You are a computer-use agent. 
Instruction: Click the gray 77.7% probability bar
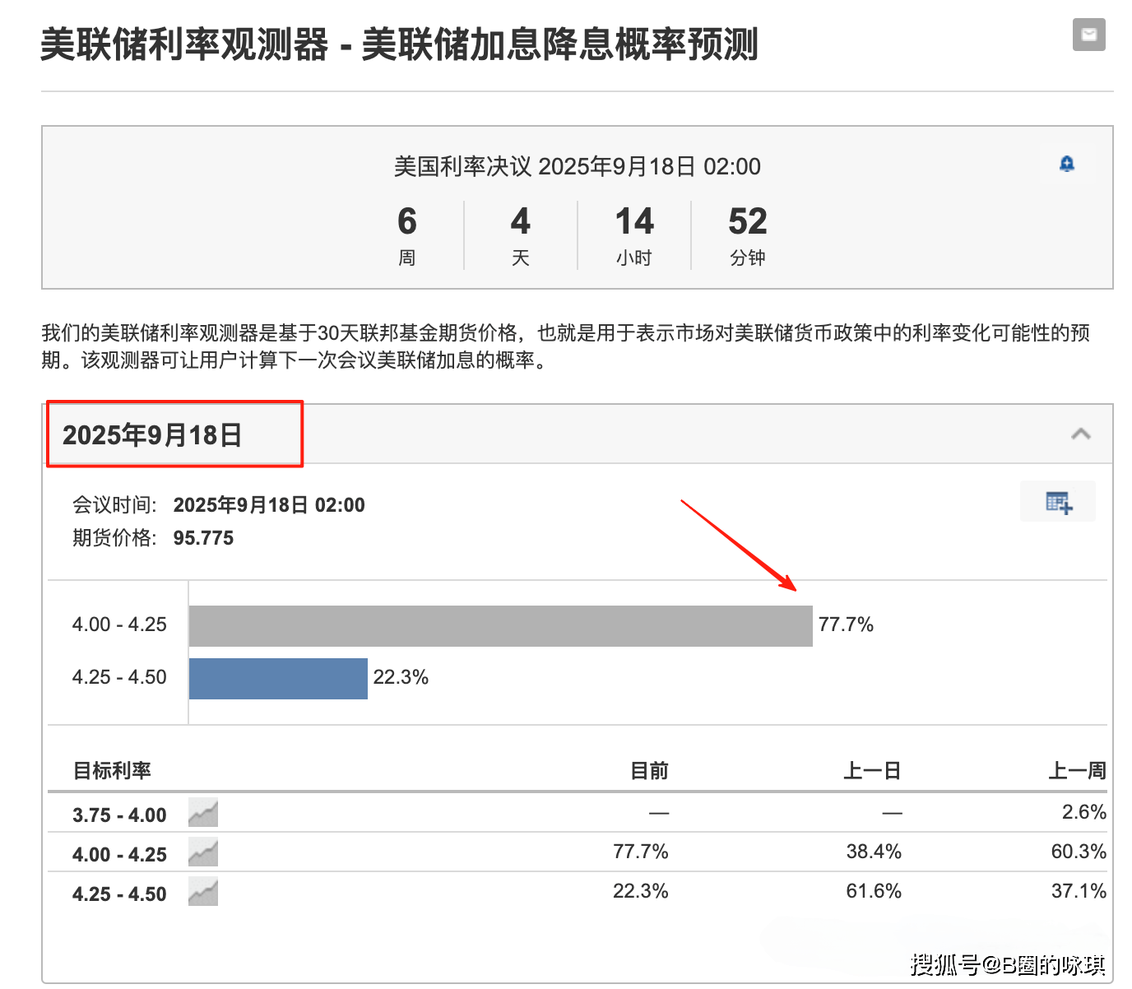tap(500, 626)
